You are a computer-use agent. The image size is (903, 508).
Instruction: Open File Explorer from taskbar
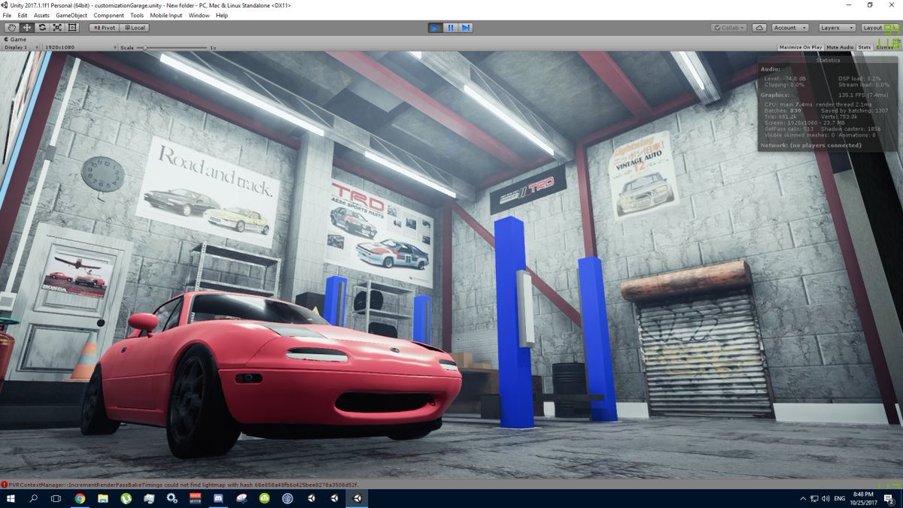coord(103,498)
